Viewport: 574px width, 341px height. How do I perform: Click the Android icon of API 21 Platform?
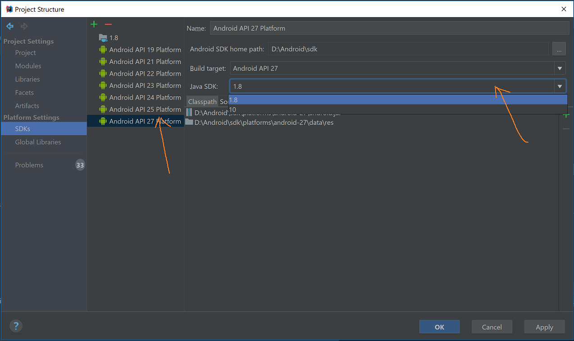[103, 62]
